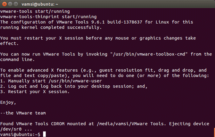The height and width of the screenshot is (137, 215).
Task: Click the vamsi@ubuntu:~$ prompt text
Action: coord(20,135)
